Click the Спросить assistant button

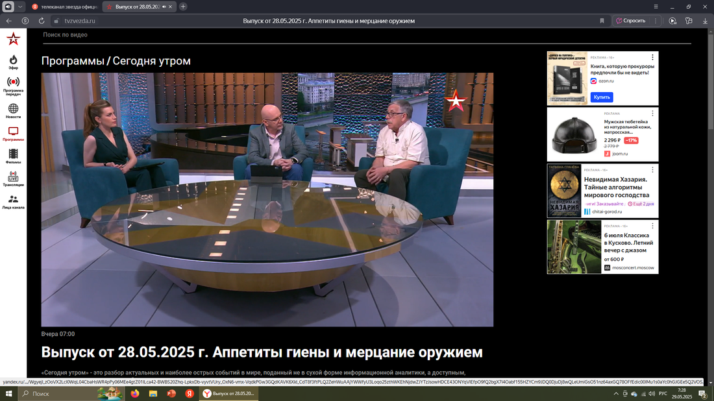tap(630, 21)
